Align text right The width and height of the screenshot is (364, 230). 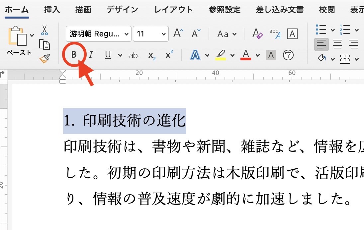tap(353, 44)
